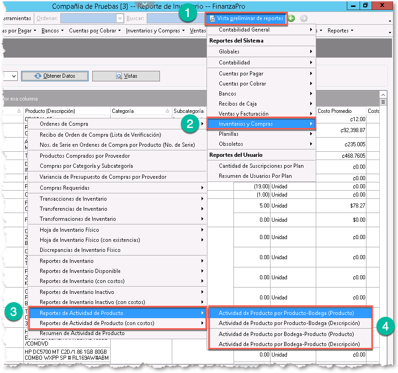Click the green back arrow icon
The image size is (398, 373).
click(x=292, y=19)
